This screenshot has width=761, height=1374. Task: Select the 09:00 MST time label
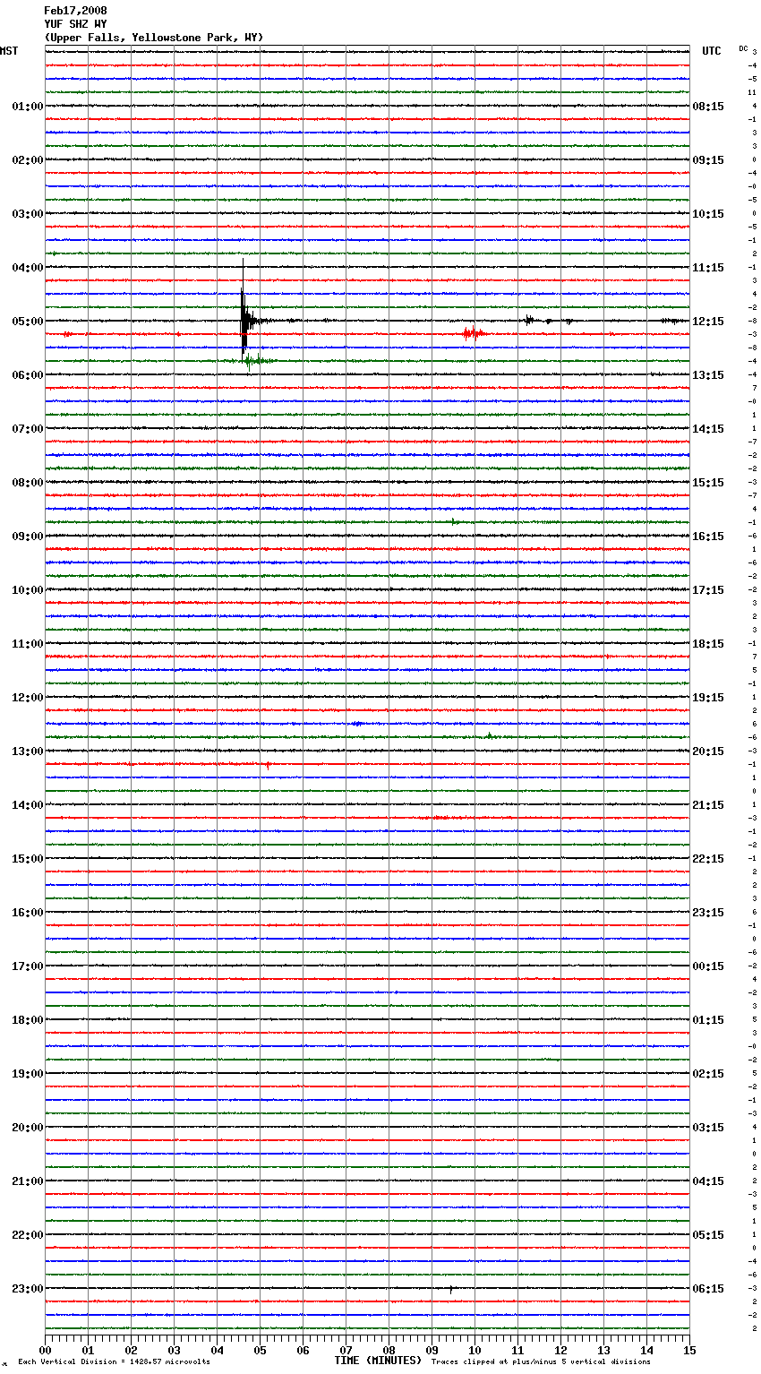(27, 537)
